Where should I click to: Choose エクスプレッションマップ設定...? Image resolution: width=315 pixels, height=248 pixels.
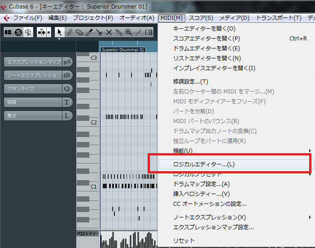pyautogui.click(x=237, y=228)
